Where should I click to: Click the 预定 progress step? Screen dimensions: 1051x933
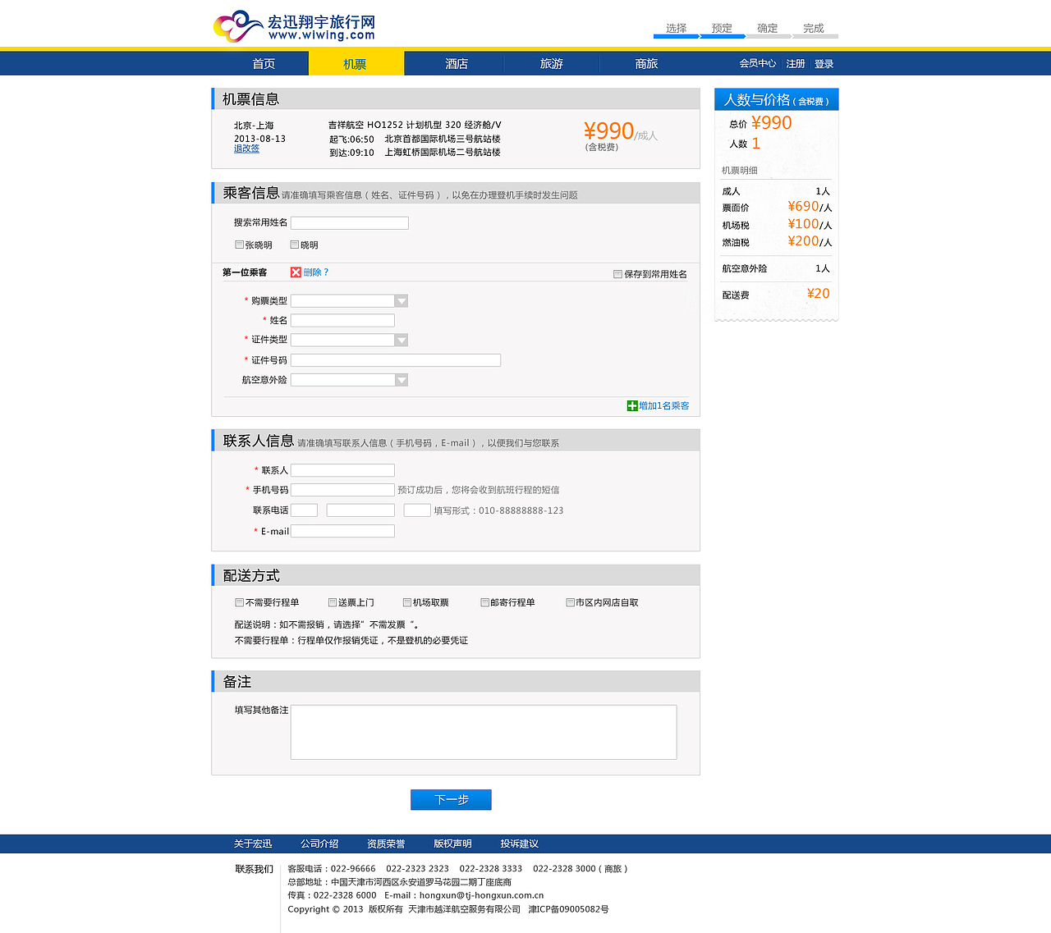pos(723,29)
